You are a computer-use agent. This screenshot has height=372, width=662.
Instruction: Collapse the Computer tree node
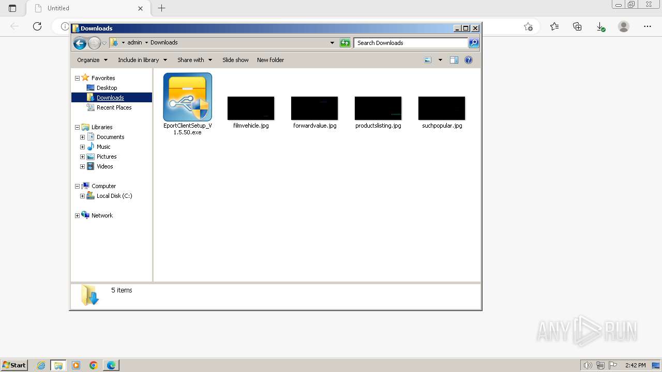click(x=77, y=186)
